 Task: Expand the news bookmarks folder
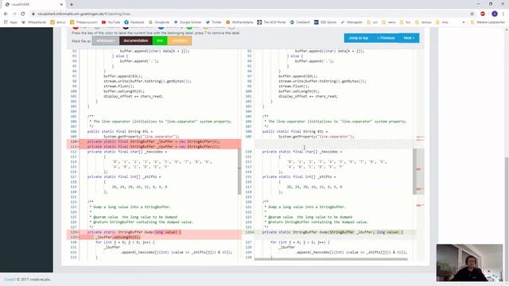point(389,22)
